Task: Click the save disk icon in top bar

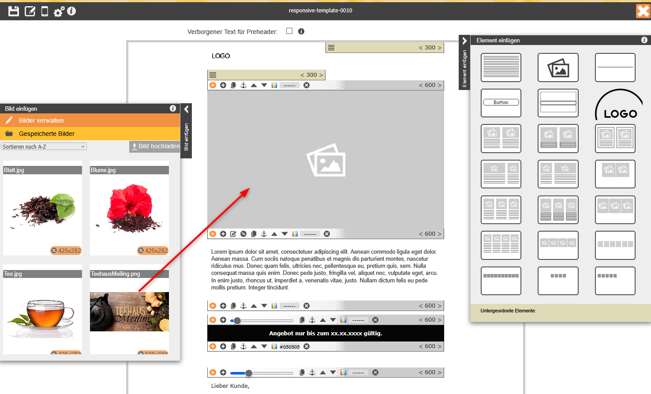Action: pyautogui.click(x=14, y=11)
